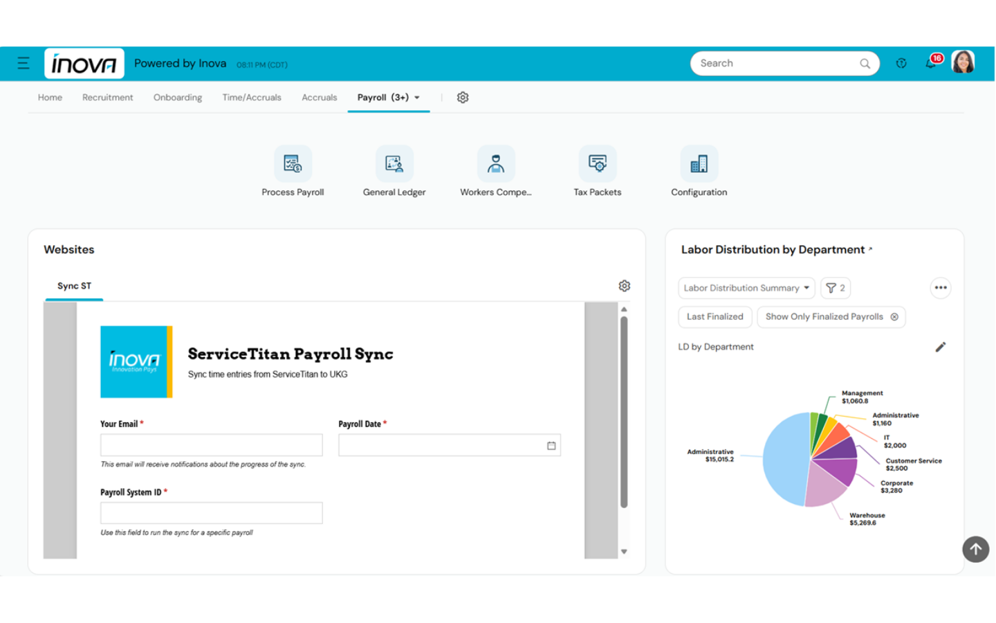Click the scroll-to-top arrow button
Screen dimensions: 996x623
click(x=976, y=549)
